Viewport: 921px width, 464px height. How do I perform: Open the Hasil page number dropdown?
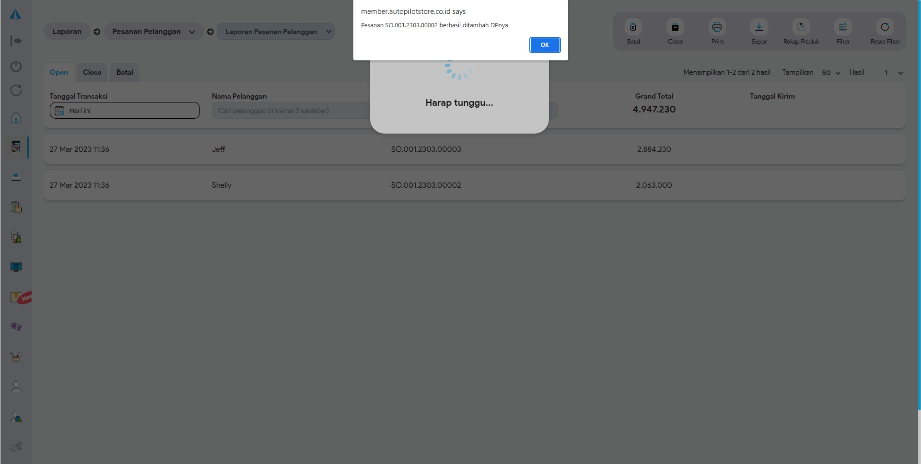[x=894, y=73]
